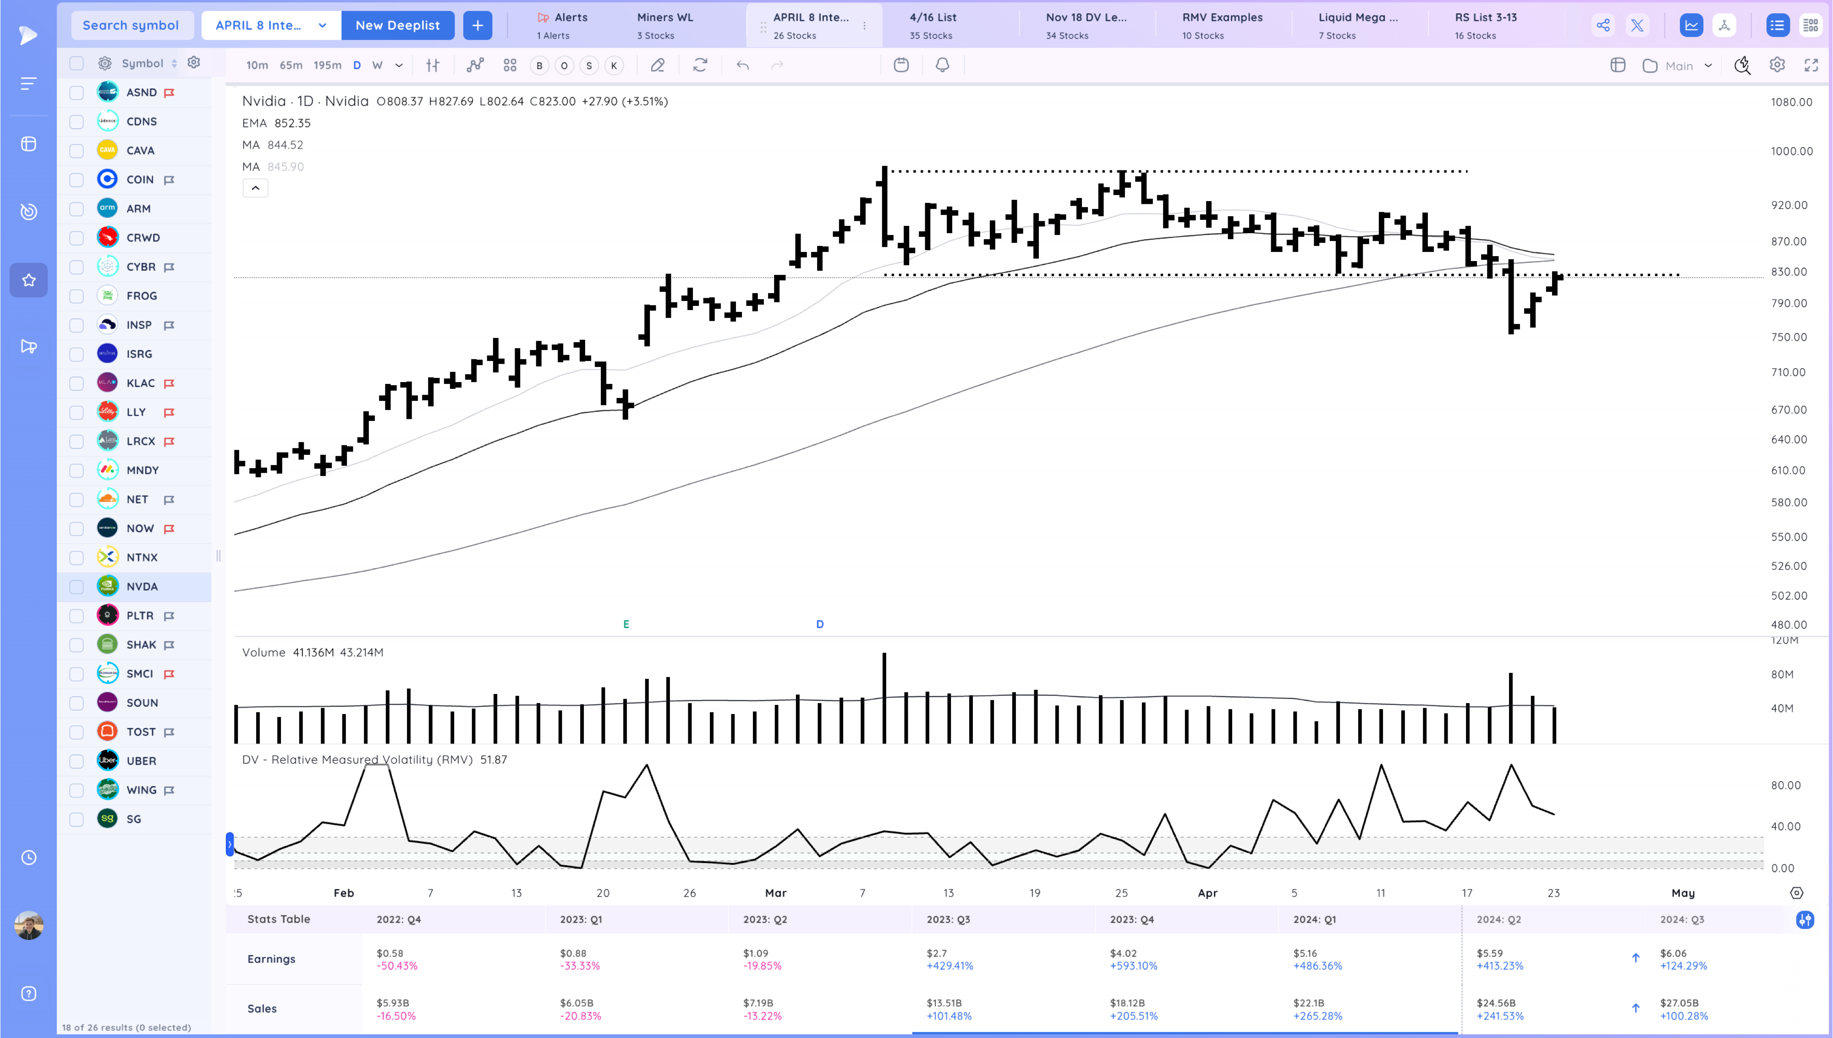Expand the side panel handle left of the RMV pane

click(230, 844)
